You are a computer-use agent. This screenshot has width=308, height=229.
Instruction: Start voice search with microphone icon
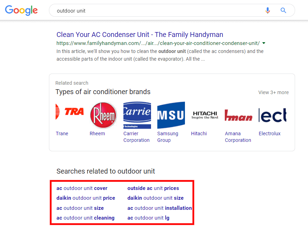coord(267,10)
